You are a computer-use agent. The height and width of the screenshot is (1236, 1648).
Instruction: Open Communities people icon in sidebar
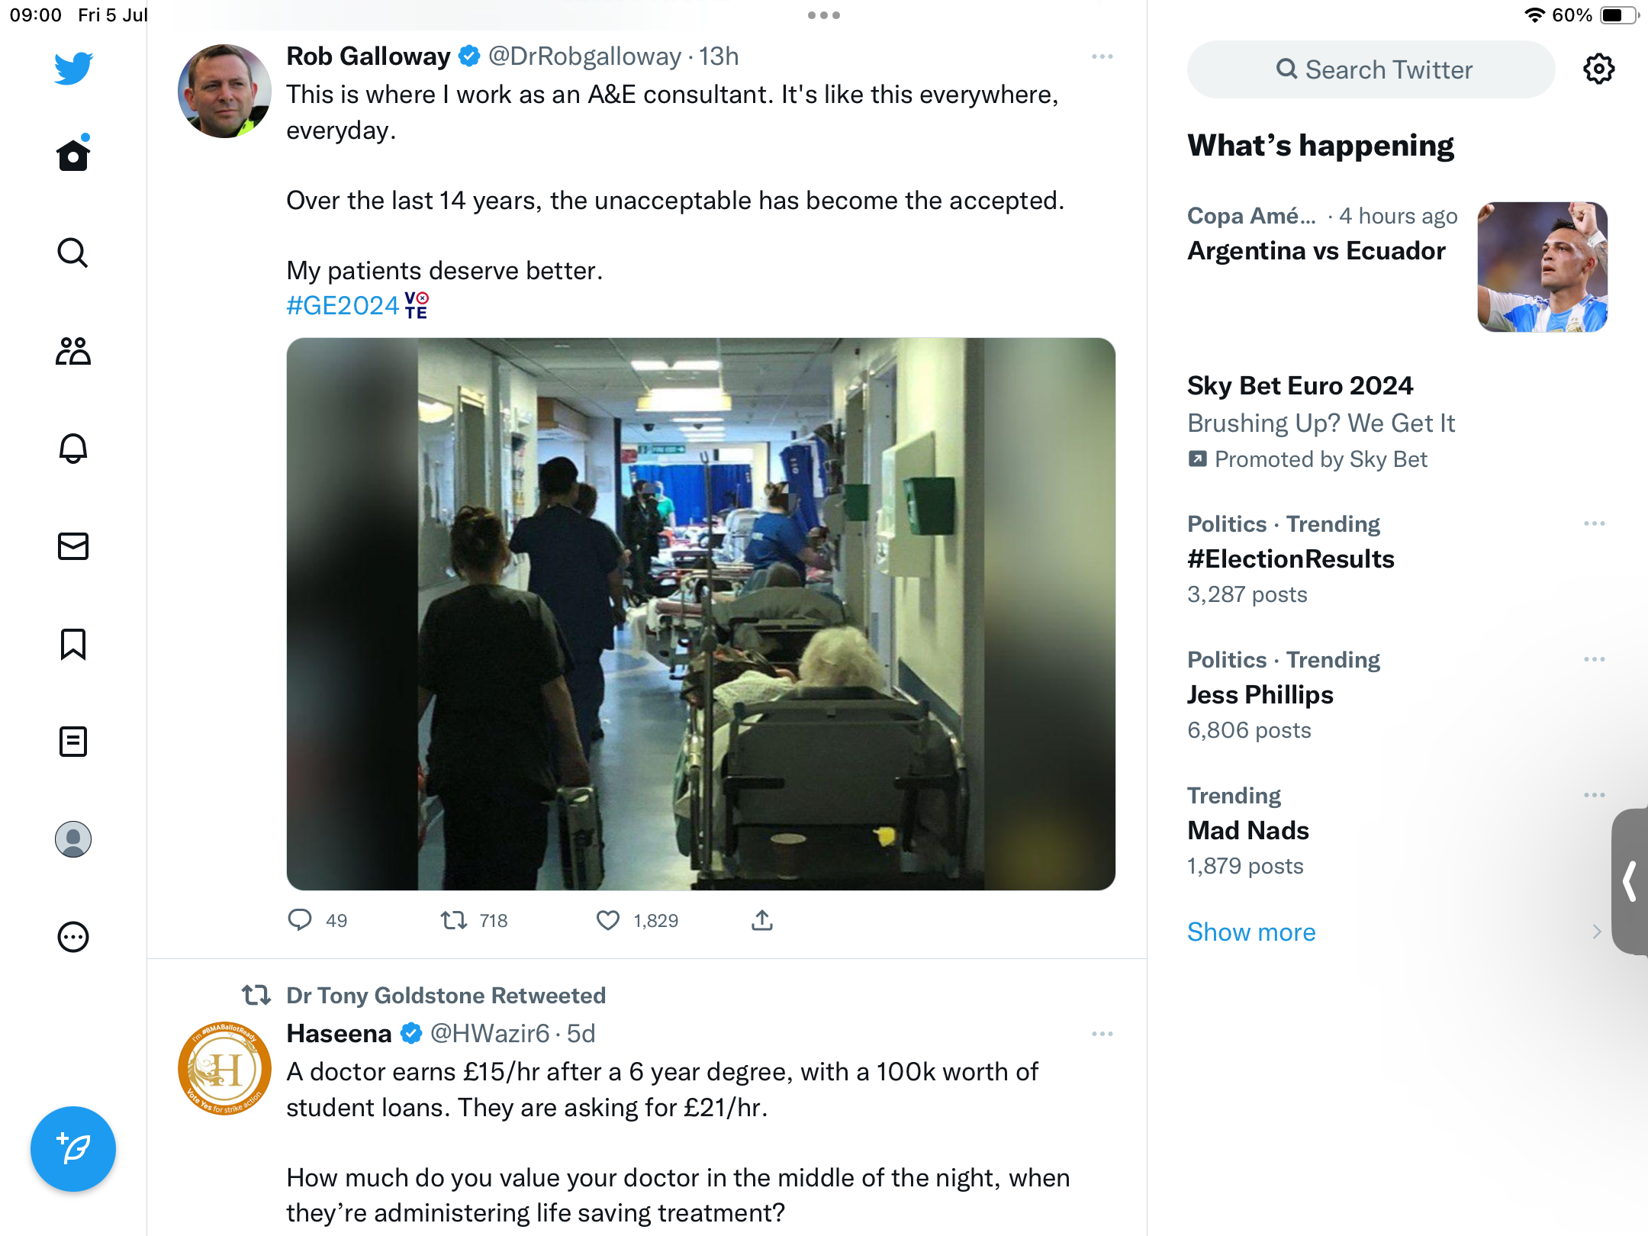click(x=73, y=351)
